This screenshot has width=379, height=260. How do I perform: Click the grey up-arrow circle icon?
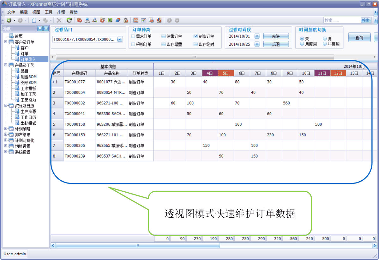(169, 20)
